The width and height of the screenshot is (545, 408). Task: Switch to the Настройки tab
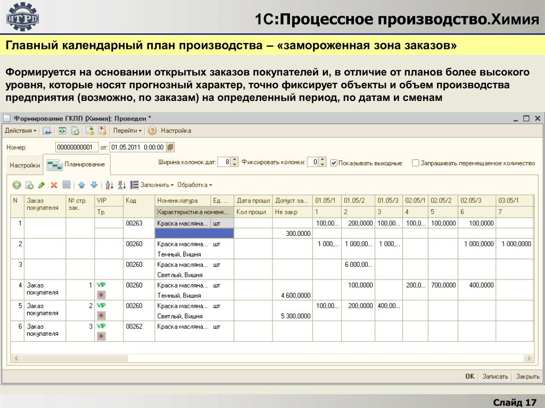[24, 165]
